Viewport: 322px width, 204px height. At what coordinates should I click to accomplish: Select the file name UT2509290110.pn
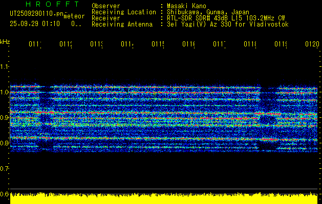click(37, 13)
